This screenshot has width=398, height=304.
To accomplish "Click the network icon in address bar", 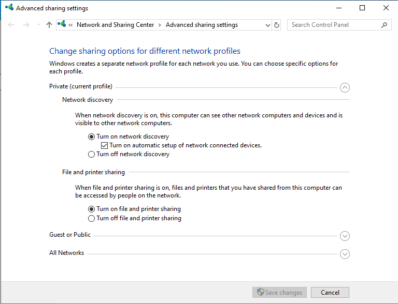I will (x=62, y=24).
